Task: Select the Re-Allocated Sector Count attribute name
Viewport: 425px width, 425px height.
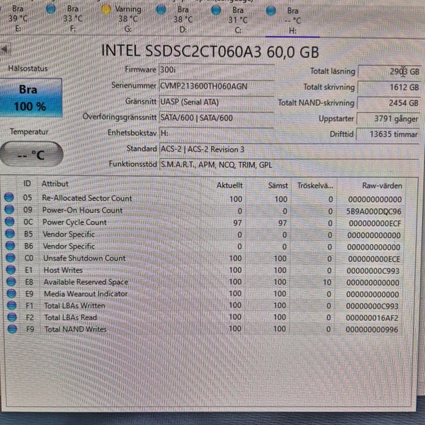Action: click(x=87, y=198)
